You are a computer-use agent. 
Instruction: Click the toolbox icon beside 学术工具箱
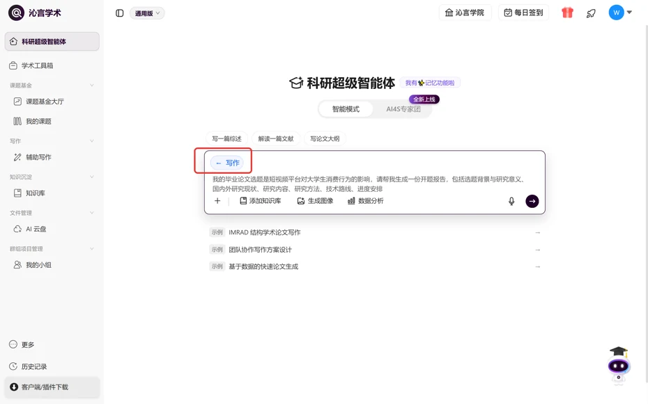(x=13, y=65)
